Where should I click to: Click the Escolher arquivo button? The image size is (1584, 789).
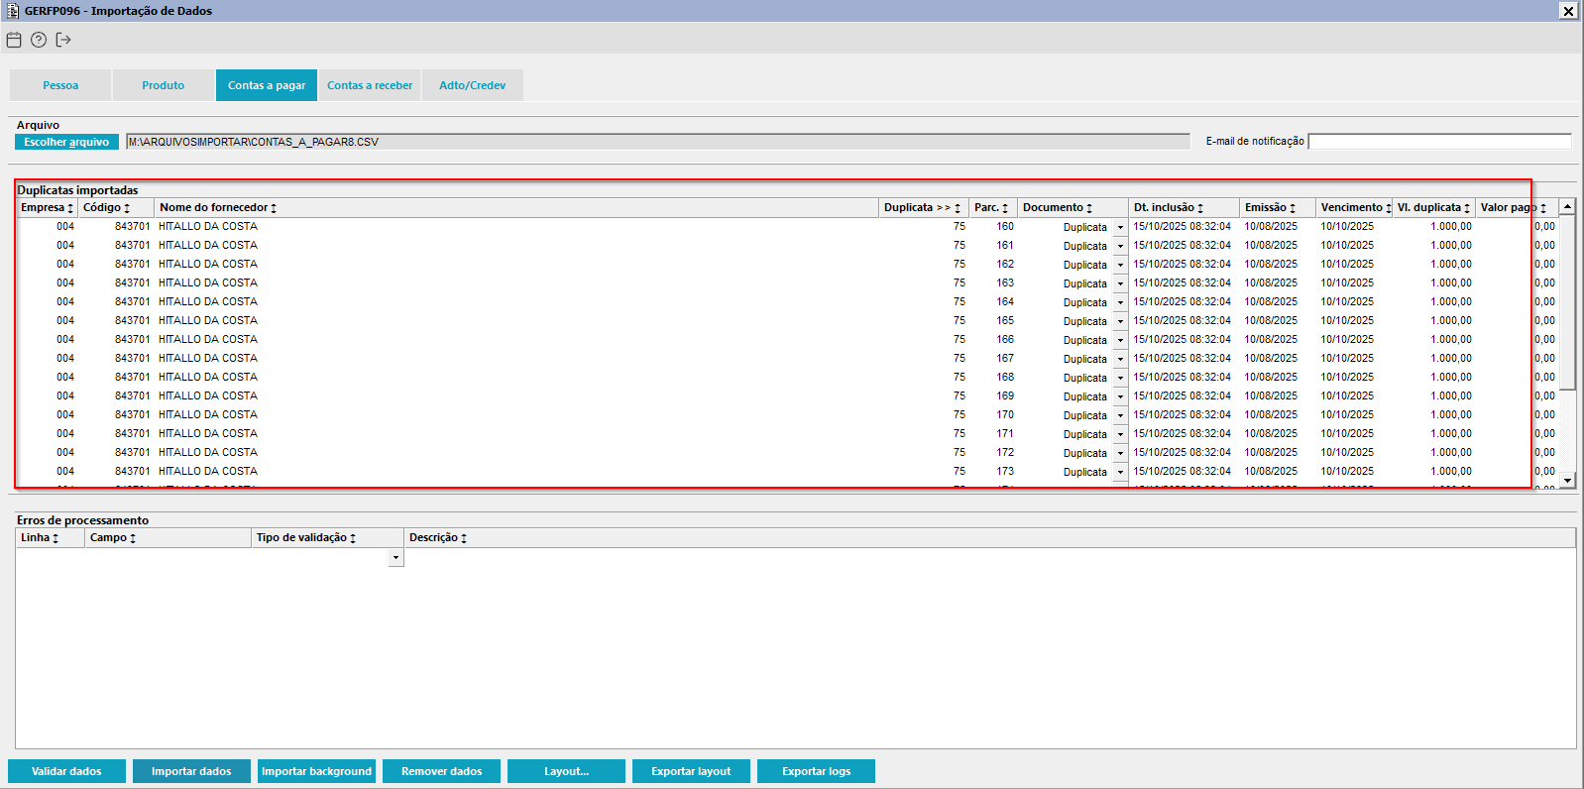coord(66,142)
